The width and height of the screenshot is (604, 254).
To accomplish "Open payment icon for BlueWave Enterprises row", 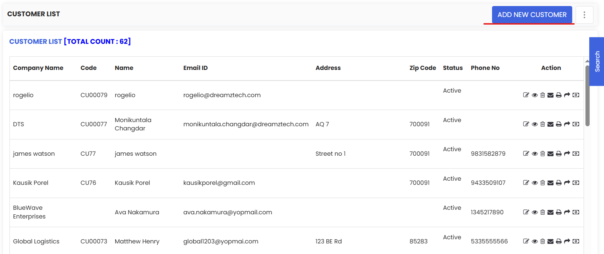I will tap(576, 212).
